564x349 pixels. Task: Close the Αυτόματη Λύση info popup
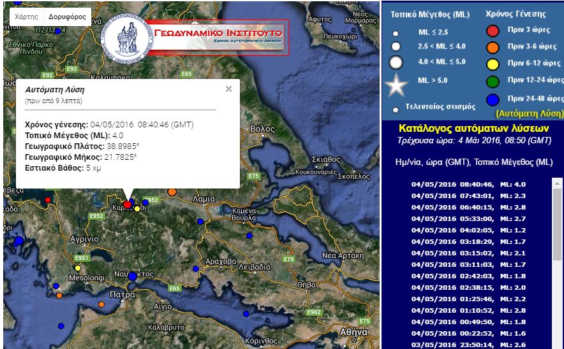coord(228,89)
